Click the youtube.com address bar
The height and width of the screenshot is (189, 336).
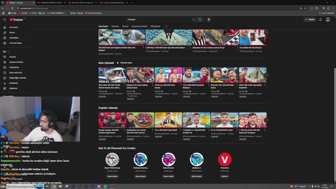tap(157, 8)
